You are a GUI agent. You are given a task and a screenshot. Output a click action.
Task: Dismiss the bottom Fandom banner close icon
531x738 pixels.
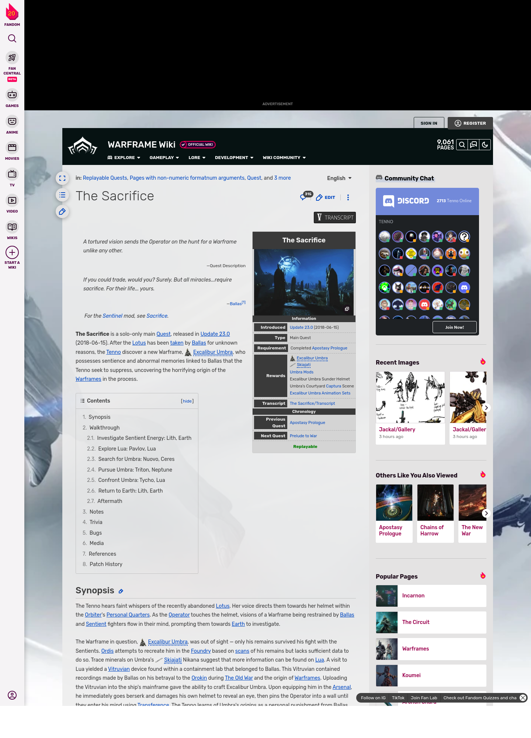(523, 698)
